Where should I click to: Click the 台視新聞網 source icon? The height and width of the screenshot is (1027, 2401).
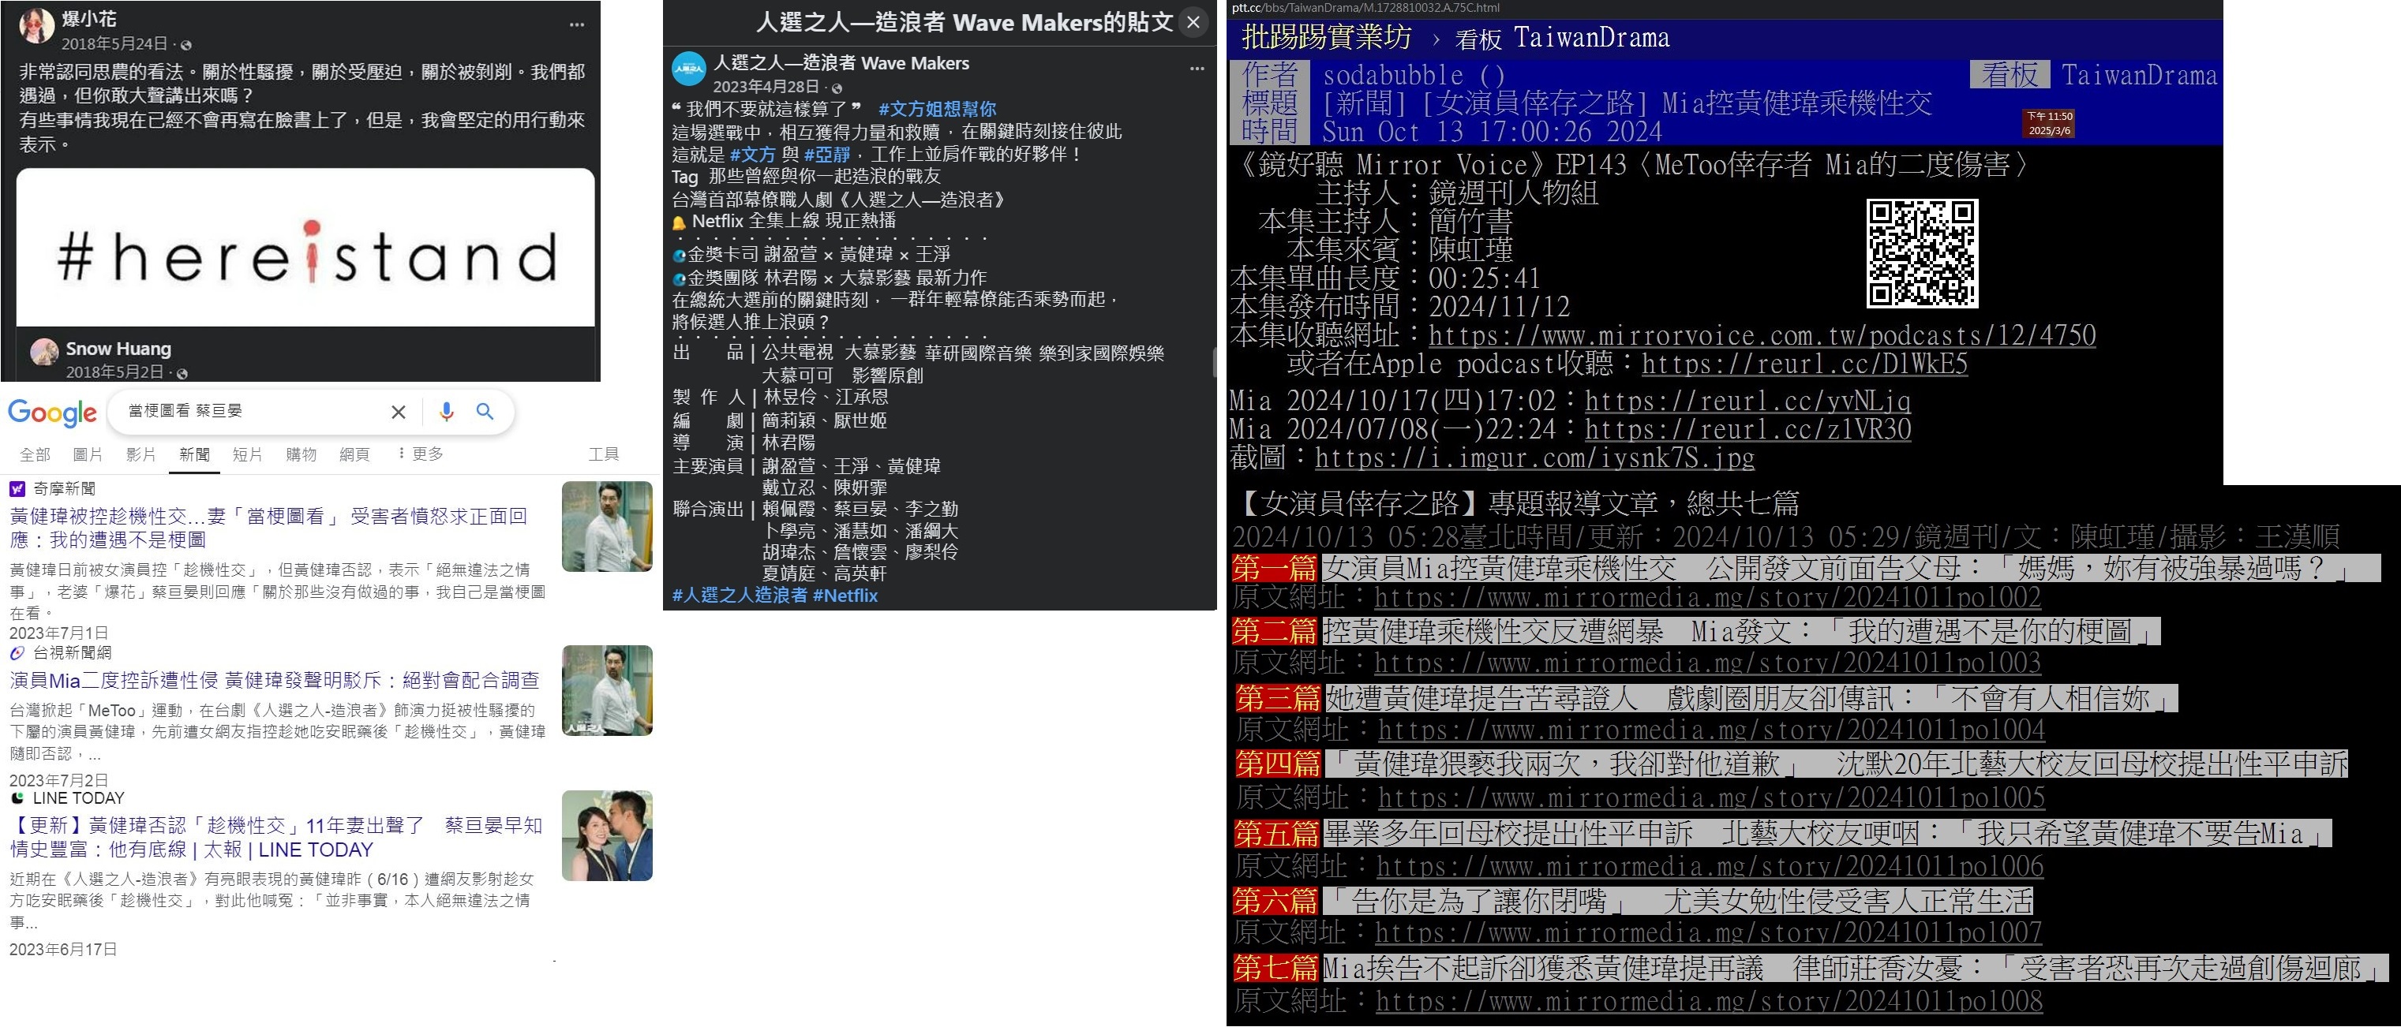(17, 652)
